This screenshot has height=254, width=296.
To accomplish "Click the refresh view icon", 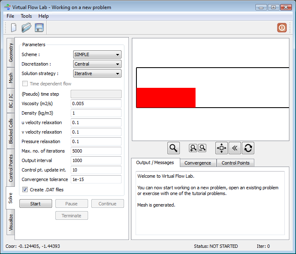I will tap(248, 148).
